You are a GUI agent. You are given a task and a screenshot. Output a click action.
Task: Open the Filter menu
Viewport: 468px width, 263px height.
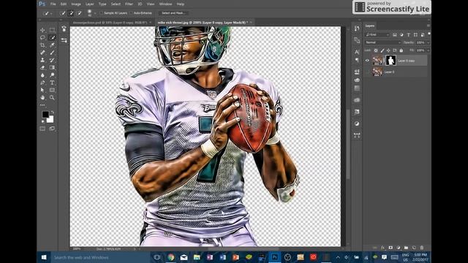click(x=129, y=4)
